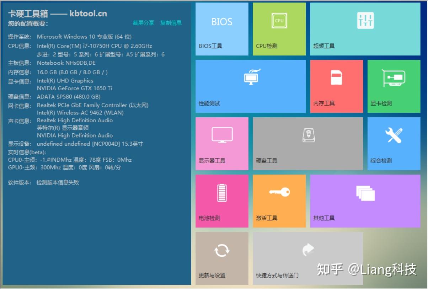Image resolution: width=428 pixels, height=289 pixels.
Task: Select the NCP004D 15.3英寸 display line
Action: pyautogui.click(x=90, y=144)
